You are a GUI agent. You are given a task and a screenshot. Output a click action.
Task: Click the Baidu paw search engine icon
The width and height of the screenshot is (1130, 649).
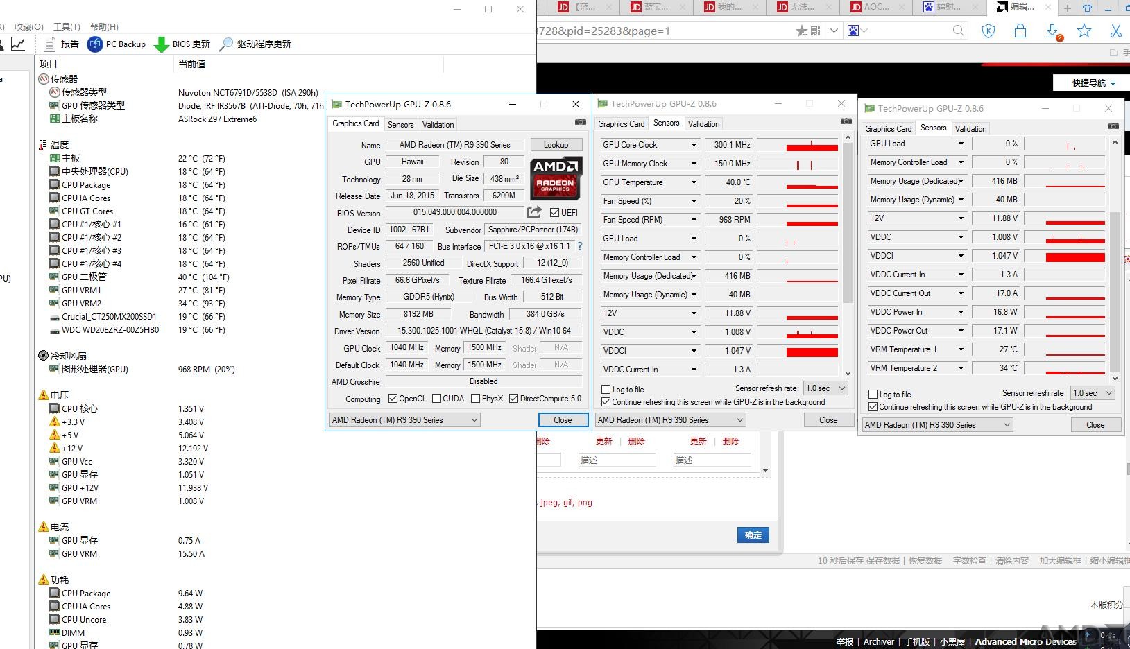point(853,31)
